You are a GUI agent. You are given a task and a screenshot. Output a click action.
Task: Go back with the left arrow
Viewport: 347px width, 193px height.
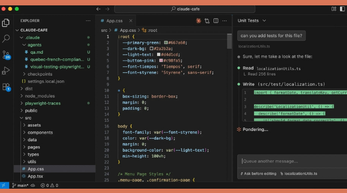98,9
